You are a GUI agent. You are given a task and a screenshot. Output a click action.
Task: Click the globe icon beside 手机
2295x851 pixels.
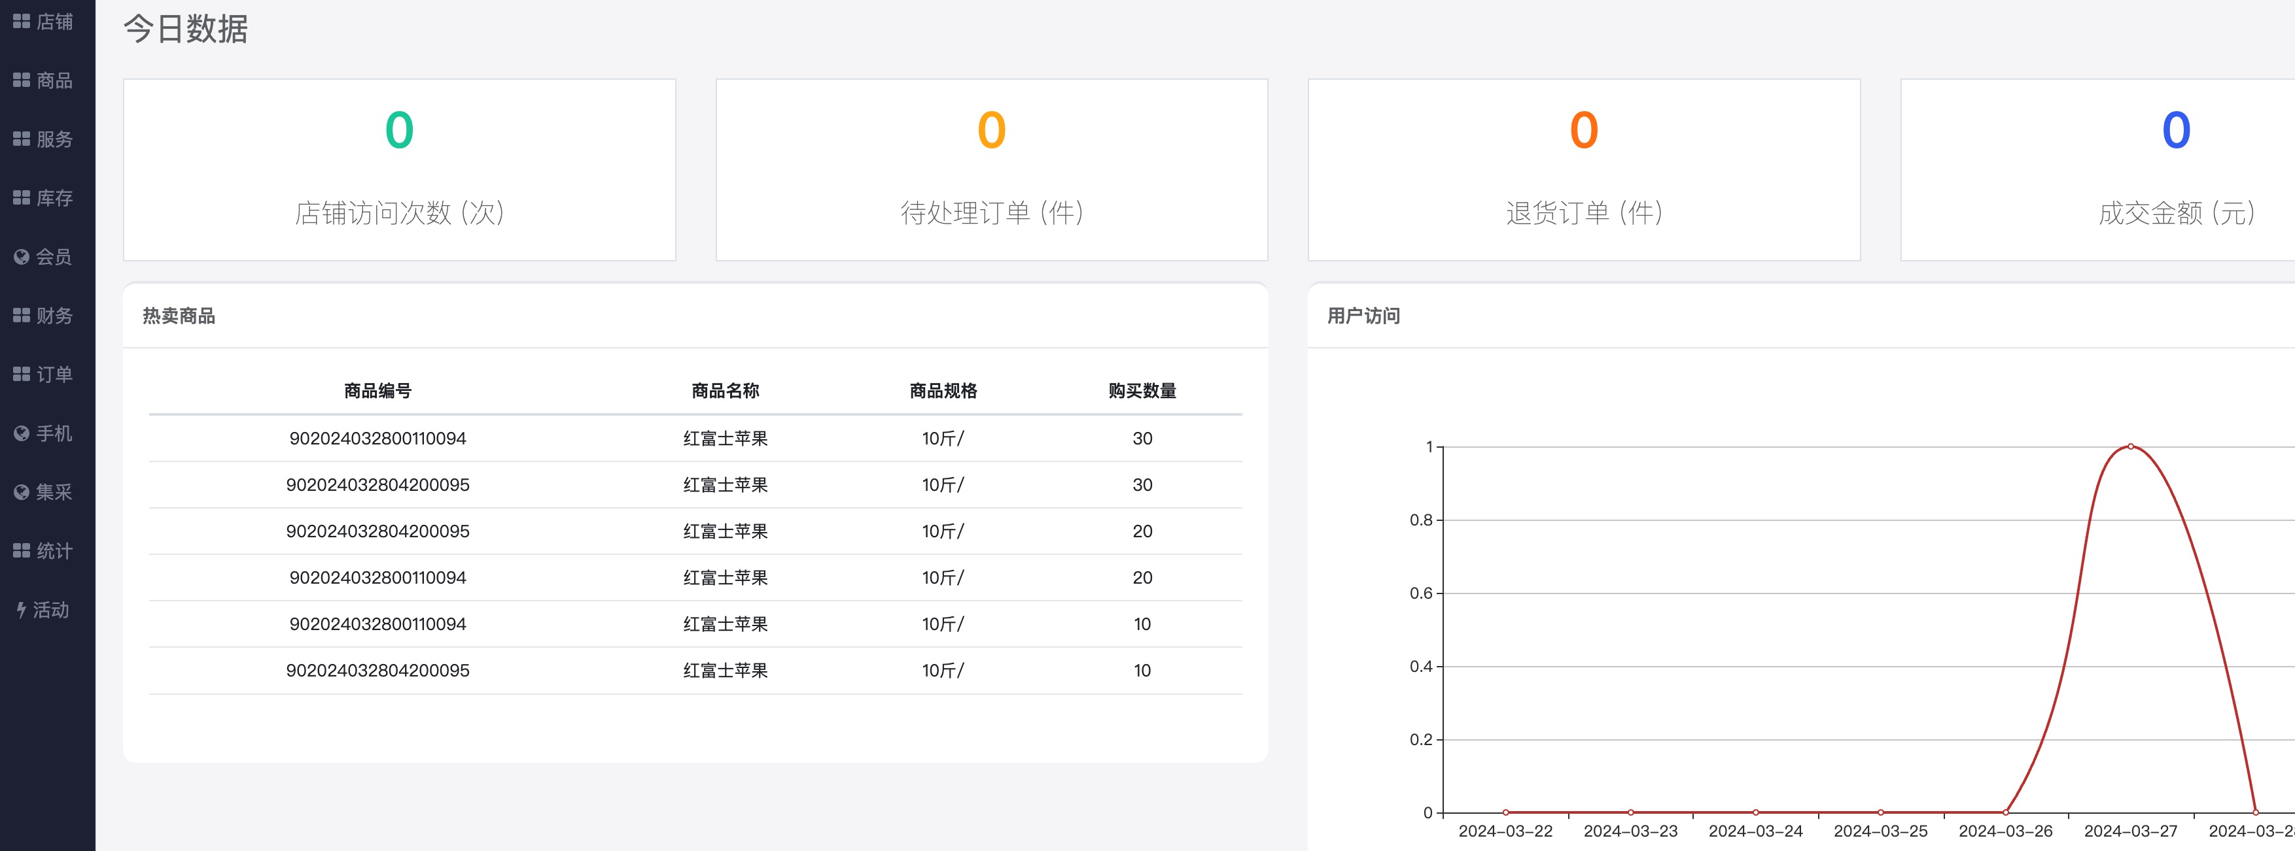tap(22, 433)
